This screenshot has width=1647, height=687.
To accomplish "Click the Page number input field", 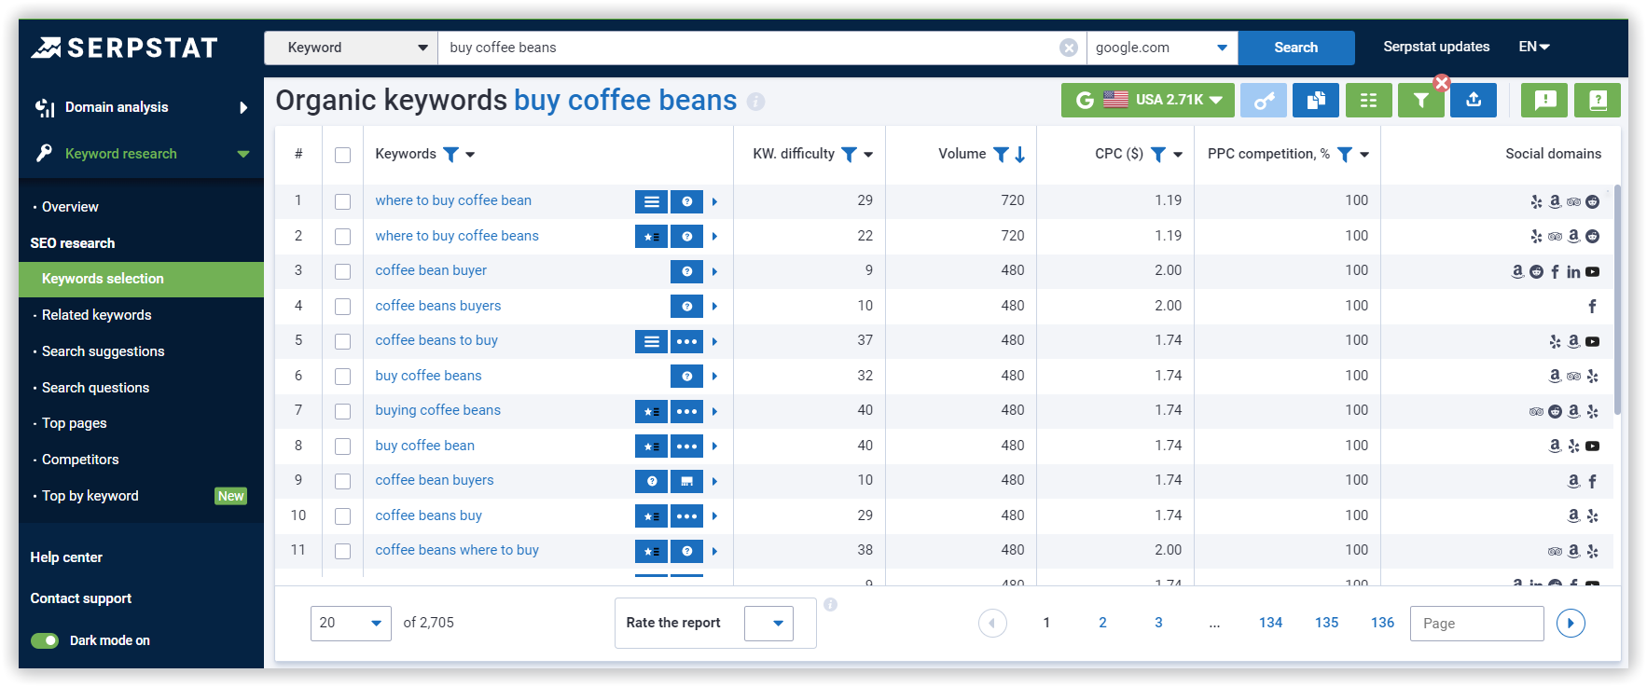I will [1477, 624].
